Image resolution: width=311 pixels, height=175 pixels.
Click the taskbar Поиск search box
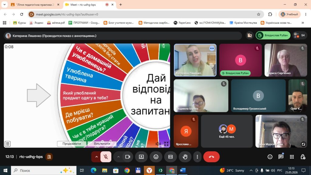coord(44,170)
